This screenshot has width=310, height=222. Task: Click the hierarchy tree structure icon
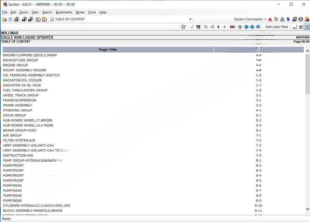(x=282, y=19)
